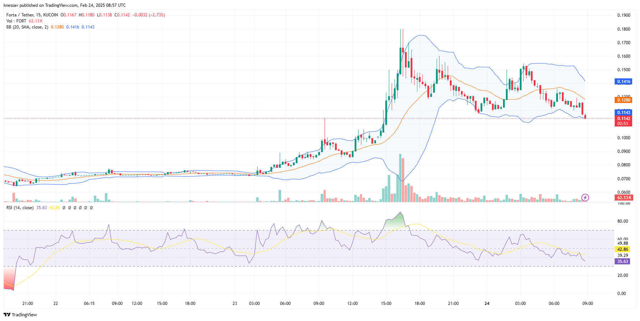Click the blue 0.1416 upper band price tag
Screen dimensions: 640x321
click(624, 82)
